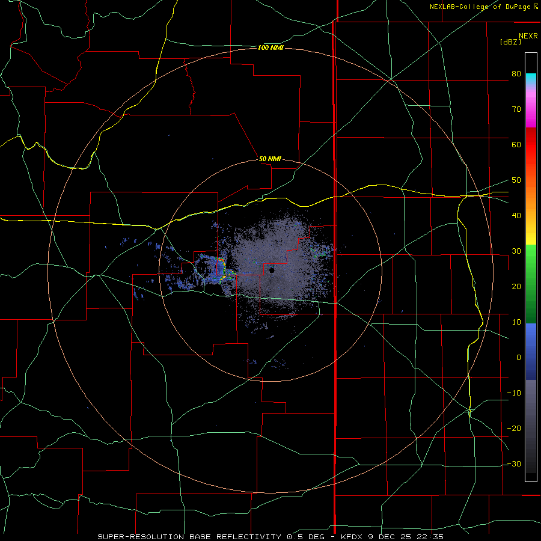
Task: Select the 10 value on dBZ scale
Action: coord(516,322)
